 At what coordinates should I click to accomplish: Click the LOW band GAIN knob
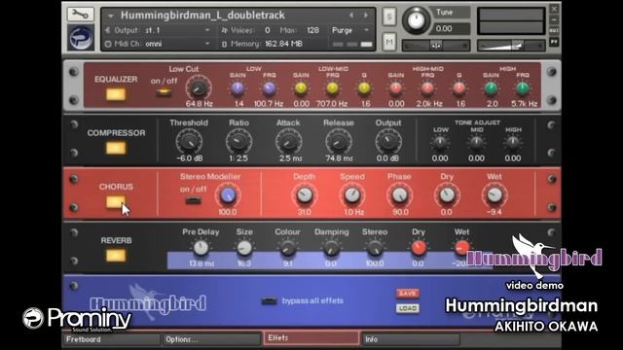(238, 88)
